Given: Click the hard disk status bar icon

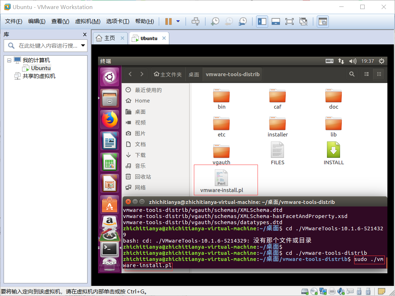Looking at the screenshot, I should (305, 292).
